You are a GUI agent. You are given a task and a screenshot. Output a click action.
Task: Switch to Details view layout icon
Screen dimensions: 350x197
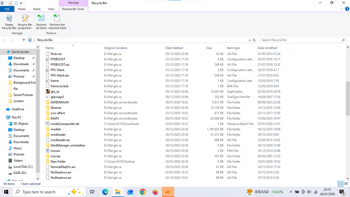(x=340, y=184)
